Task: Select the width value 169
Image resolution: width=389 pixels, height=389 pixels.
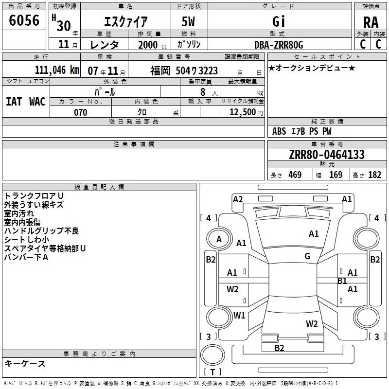Action: click(336, 175)
